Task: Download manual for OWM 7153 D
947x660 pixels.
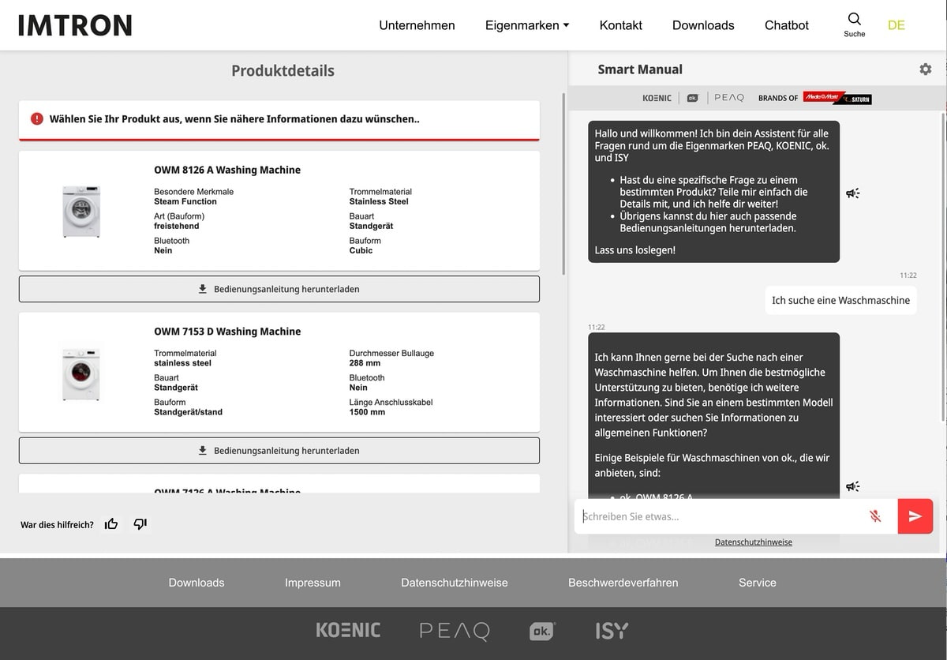Action: (279, 451)
